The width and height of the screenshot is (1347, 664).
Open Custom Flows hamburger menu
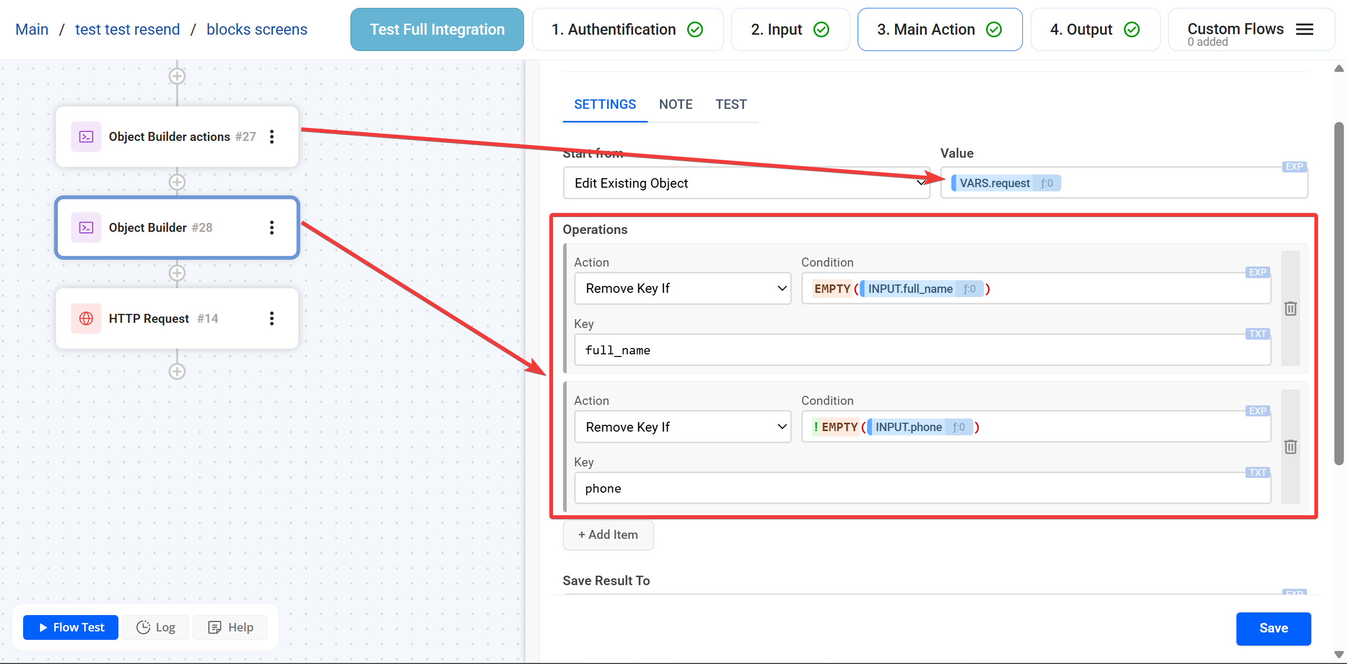(x=1304, y=29)
